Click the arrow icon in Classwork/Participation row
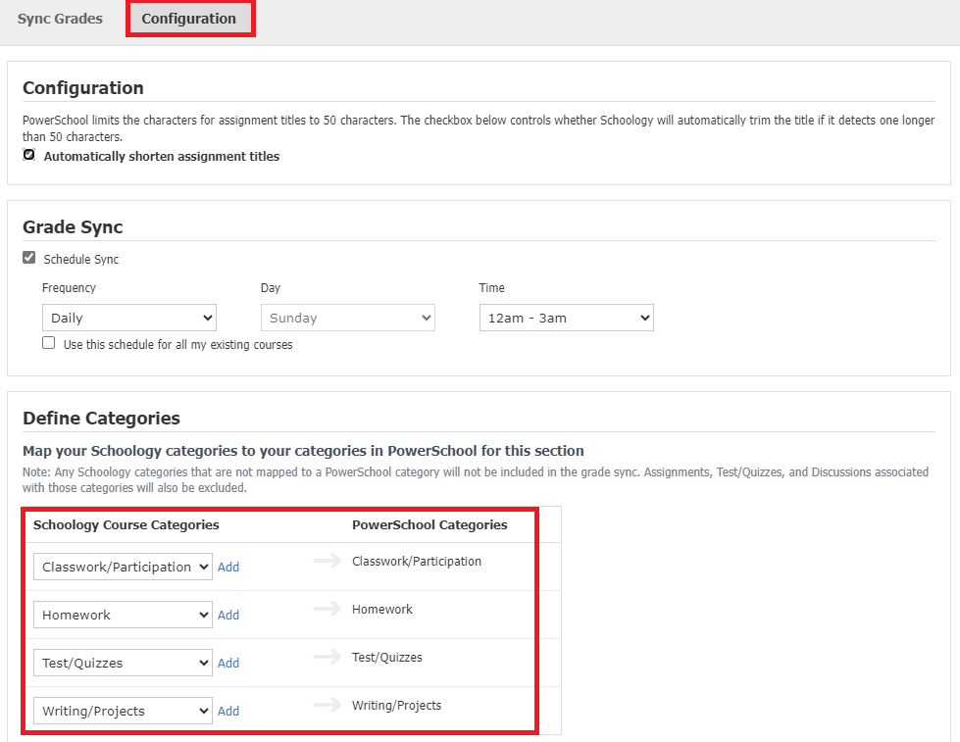This screenshot has width=960, height=742. pos(328,561)
